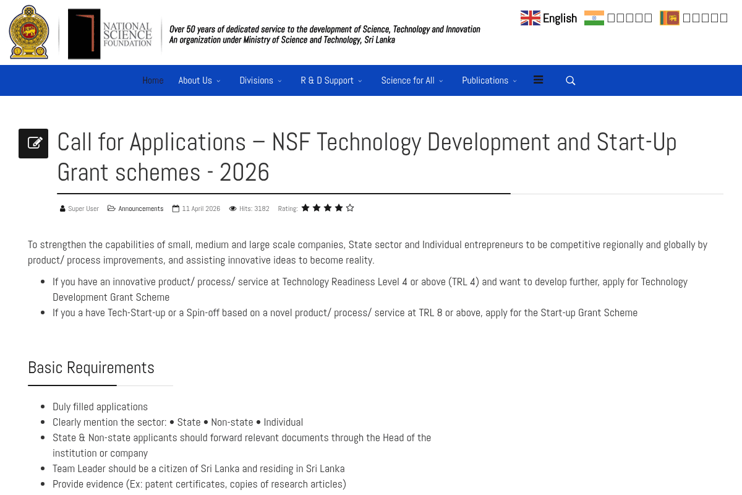Screen dimensions: 742x495
Task: Rate article with the first star
Action: coord(305,208)
